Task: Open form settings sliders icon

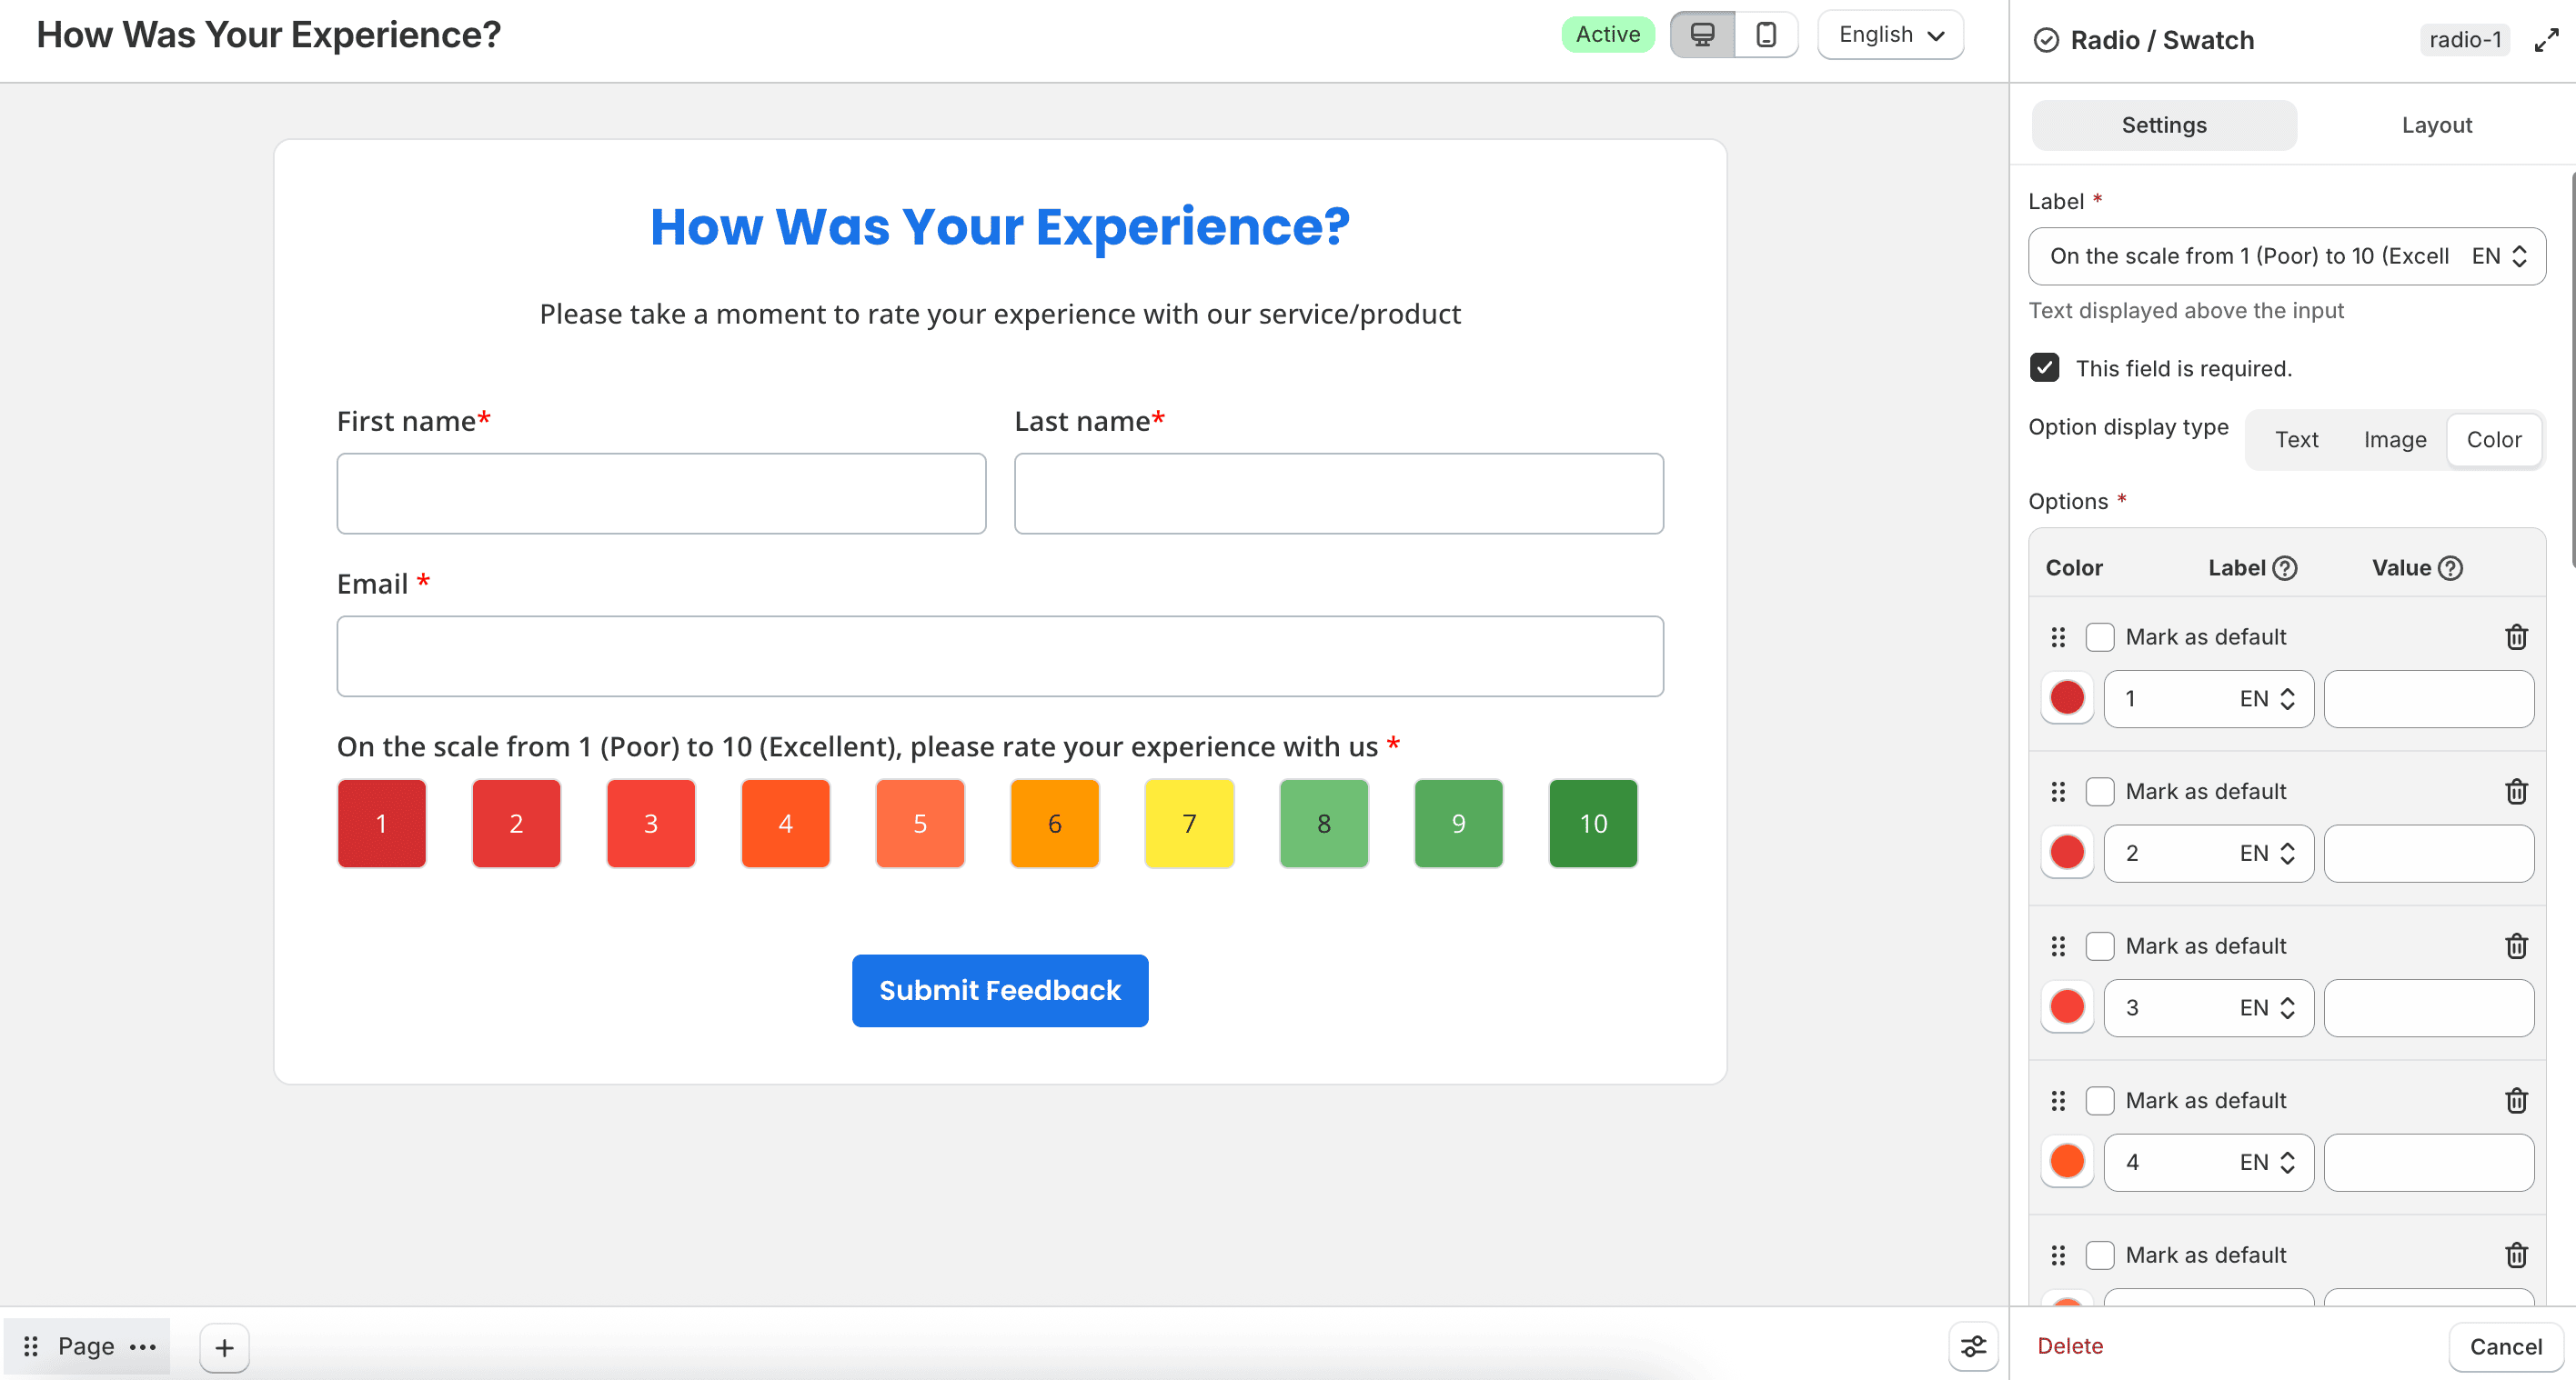Action: click(x=1973, y=1346)
